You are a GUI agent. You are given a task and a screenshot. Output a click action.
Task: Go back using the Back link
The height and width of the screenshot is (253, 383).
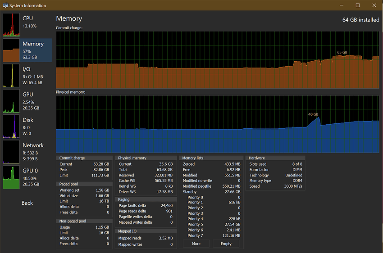[x=27, y=203]
